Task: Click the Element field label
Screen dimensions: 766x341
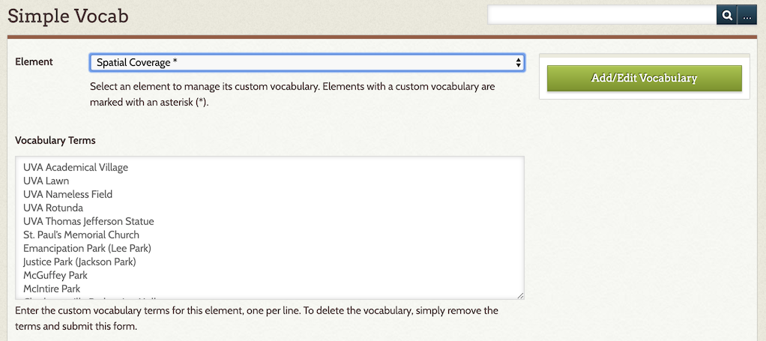Action: pos(34,62)
